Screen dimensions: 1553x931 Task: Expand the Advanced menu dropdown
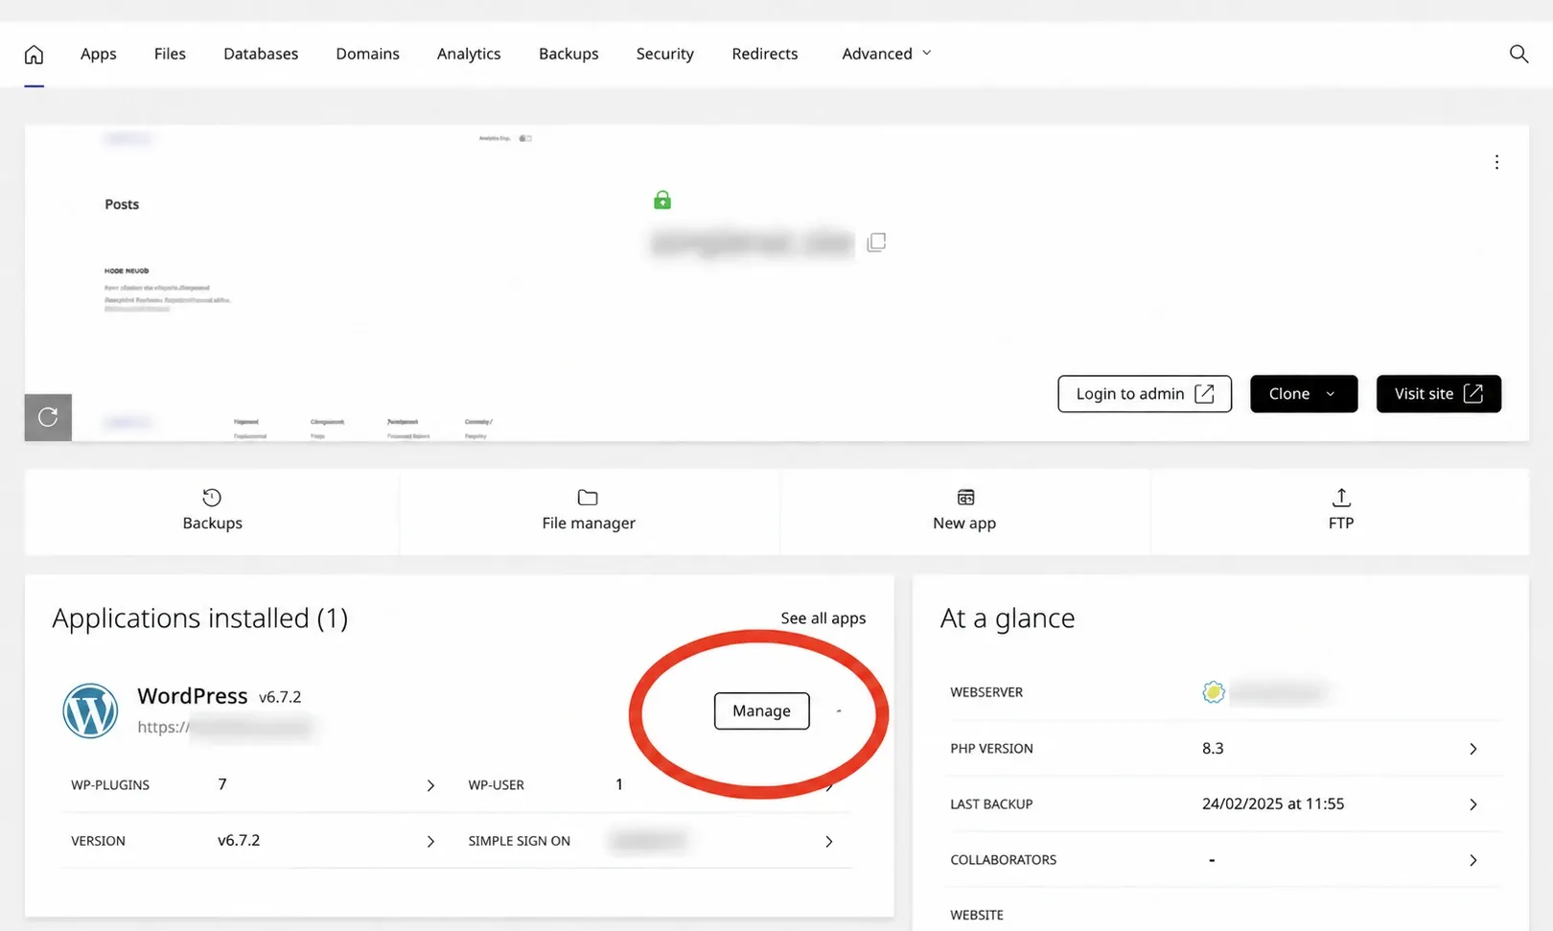[x=887, y=54]
